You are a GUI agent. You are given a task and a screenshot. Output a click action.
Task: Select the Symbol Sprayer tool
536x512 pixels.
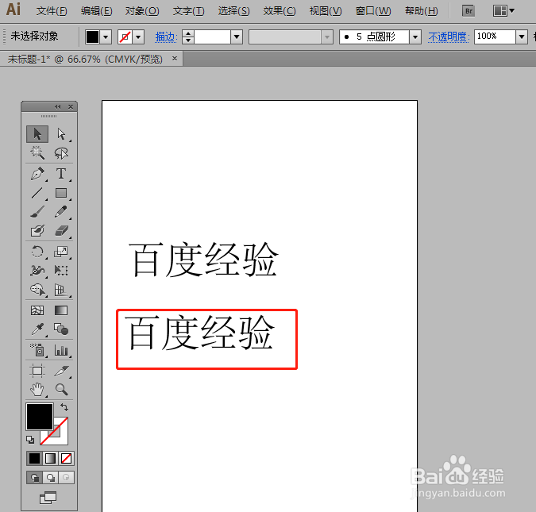click(37, 350)
